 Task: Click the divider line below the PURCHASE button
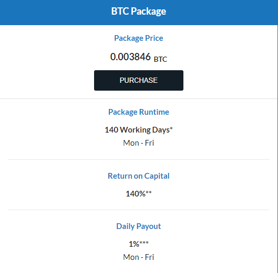coord(139,99)
